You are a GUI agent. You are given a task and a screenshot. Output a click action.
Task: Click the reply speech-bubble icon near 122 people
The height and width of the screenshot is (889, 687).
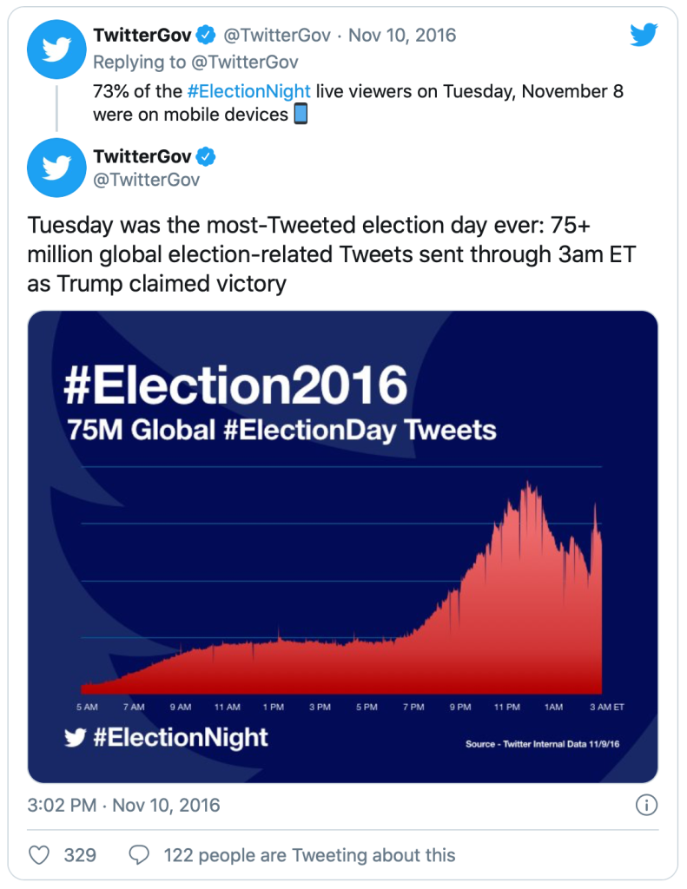[140, 855]
